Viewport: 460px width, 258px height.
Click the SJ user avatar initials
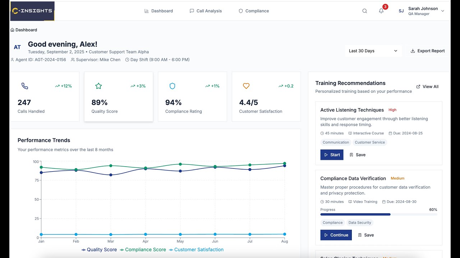click(401, 11)
